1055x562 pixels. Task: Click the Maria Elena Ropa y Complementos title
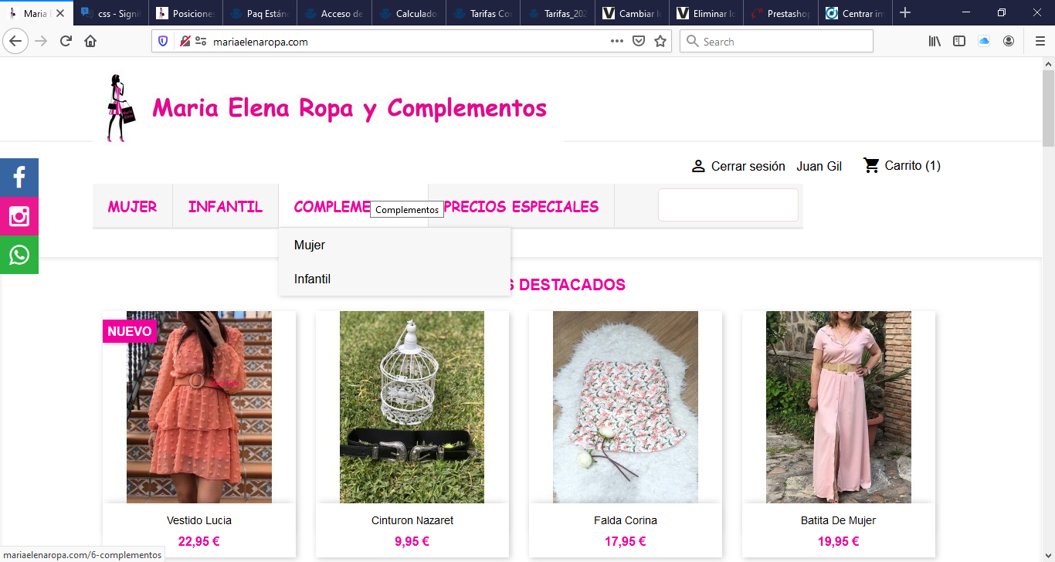(350, 108)
